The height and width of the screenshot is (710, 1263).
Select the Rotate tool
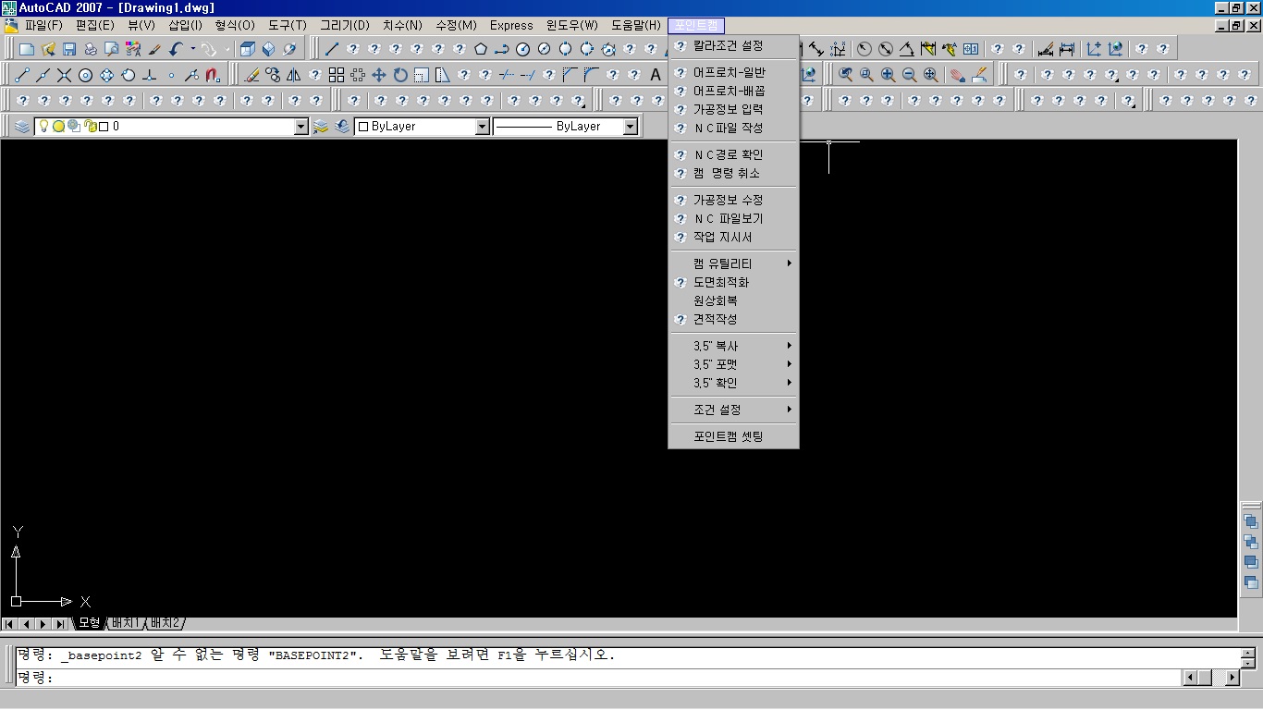[x=400, y=75]
